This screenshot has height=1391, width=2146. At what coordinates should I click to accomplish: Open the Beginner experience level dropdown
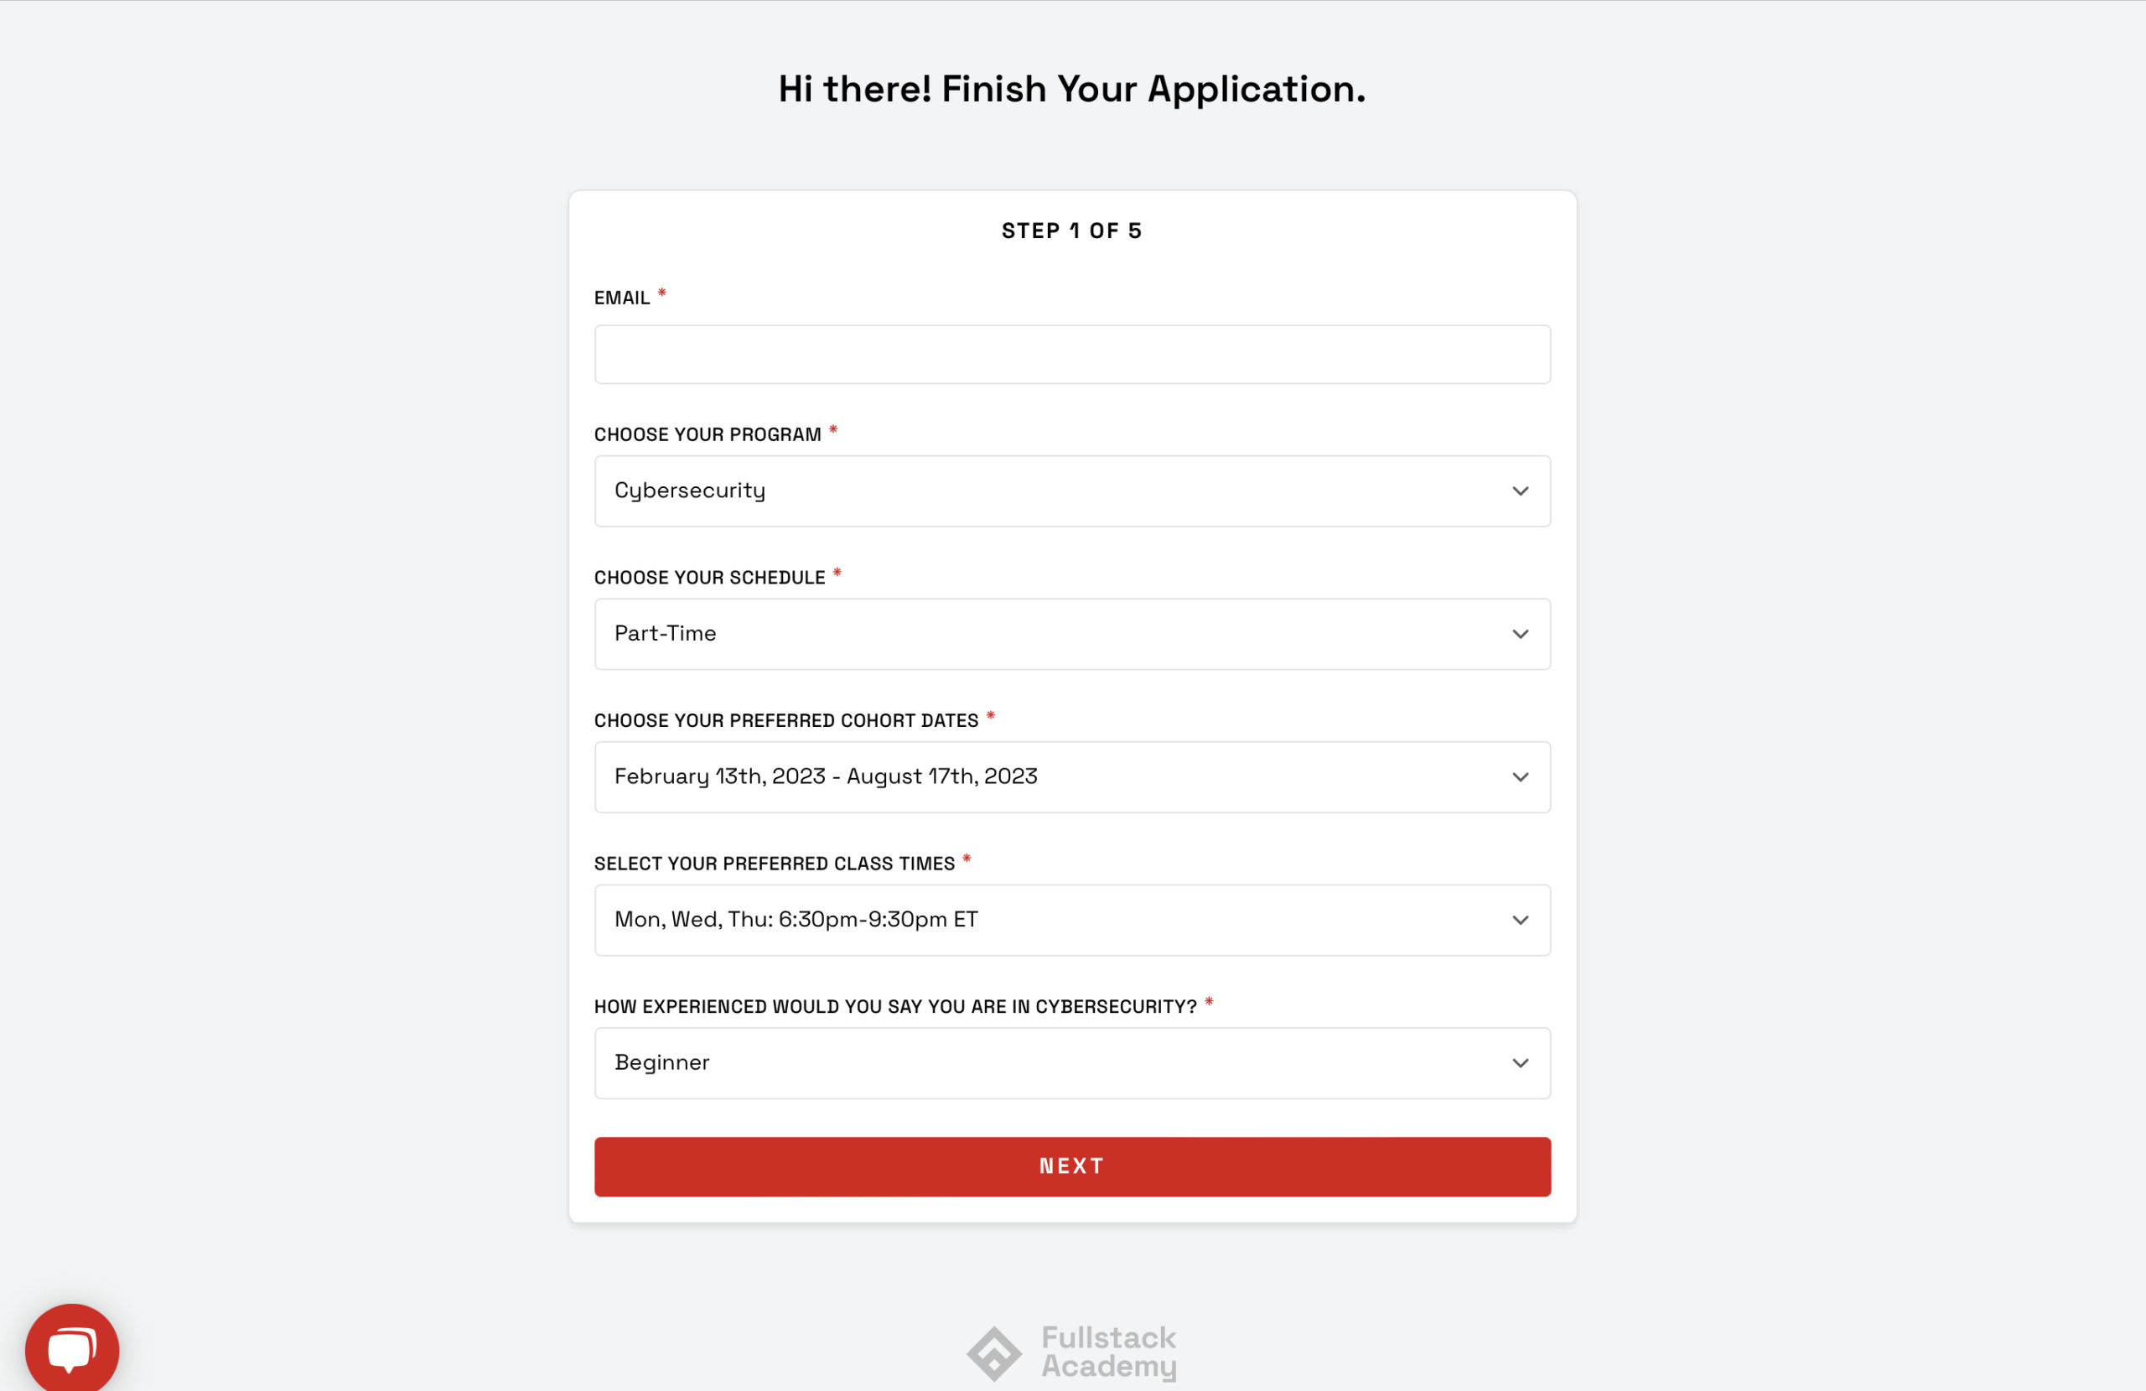pos(1071,1063)
